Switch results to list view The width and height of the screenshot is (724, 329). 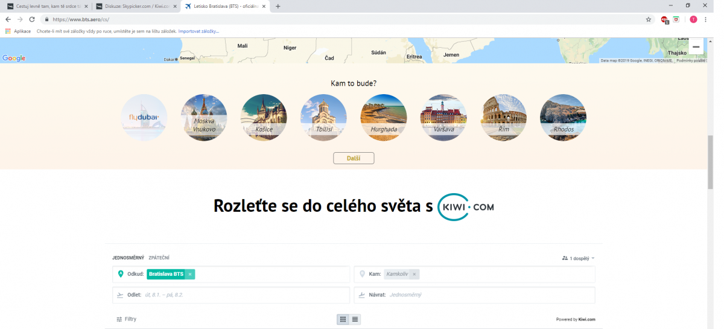pos(355,319)
